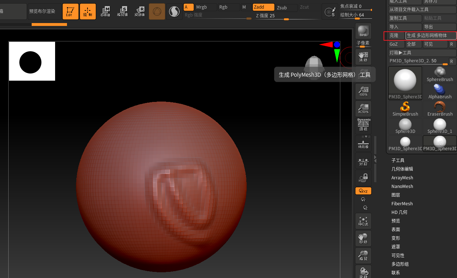The height and width of the screenshot is (278, 457).
Task: Select the Scale axis tool (缩放轴)
Action: (x=122, y=12)
